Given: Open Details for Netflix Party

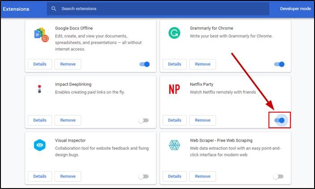Looking at the screenshot, I should [x=175, y=120].
